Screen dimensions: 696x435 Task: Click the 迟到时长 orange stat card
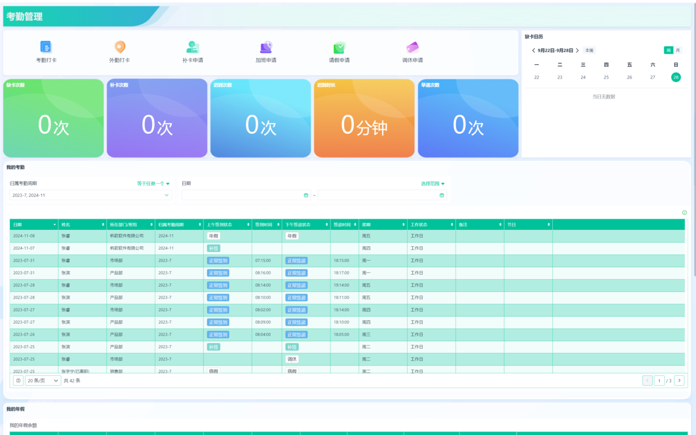(364, 118)
